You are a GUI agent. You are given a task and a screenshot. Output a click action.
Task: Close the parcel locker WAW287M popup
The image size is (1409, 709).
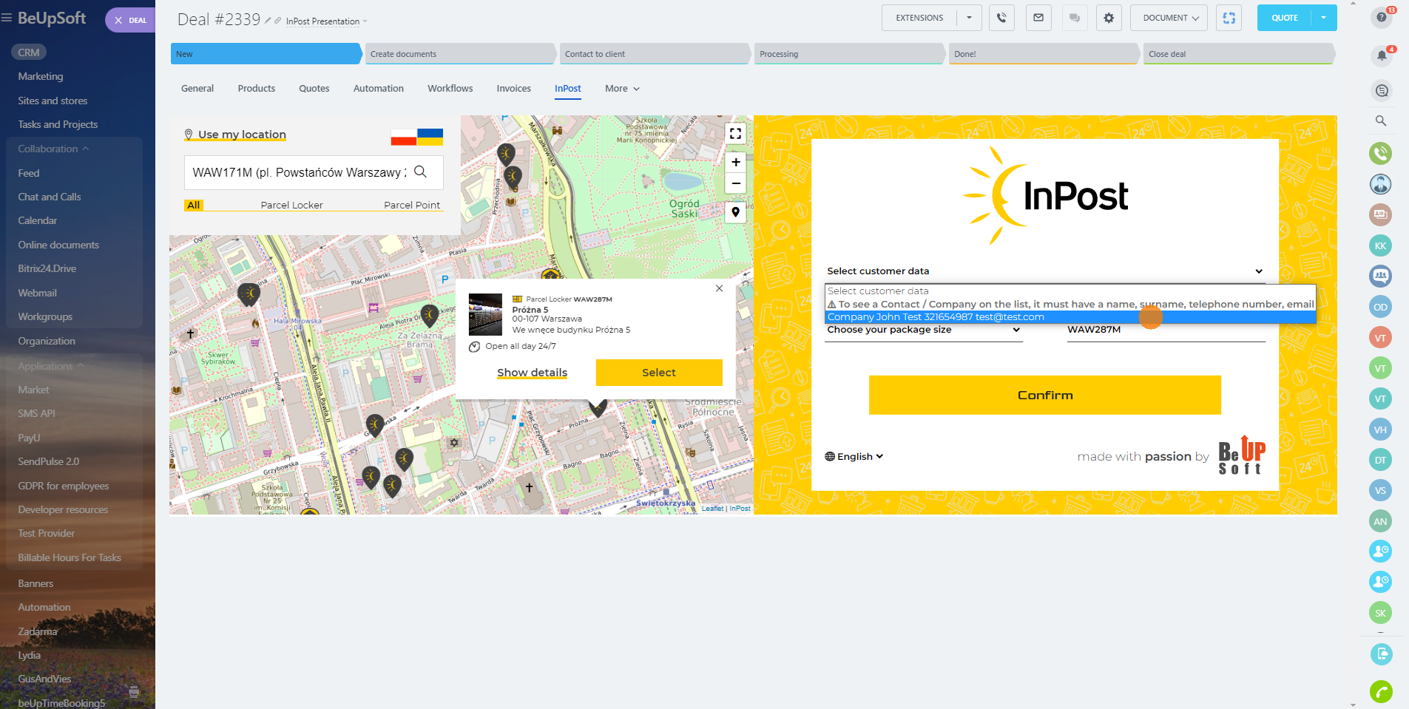point(719,288)
